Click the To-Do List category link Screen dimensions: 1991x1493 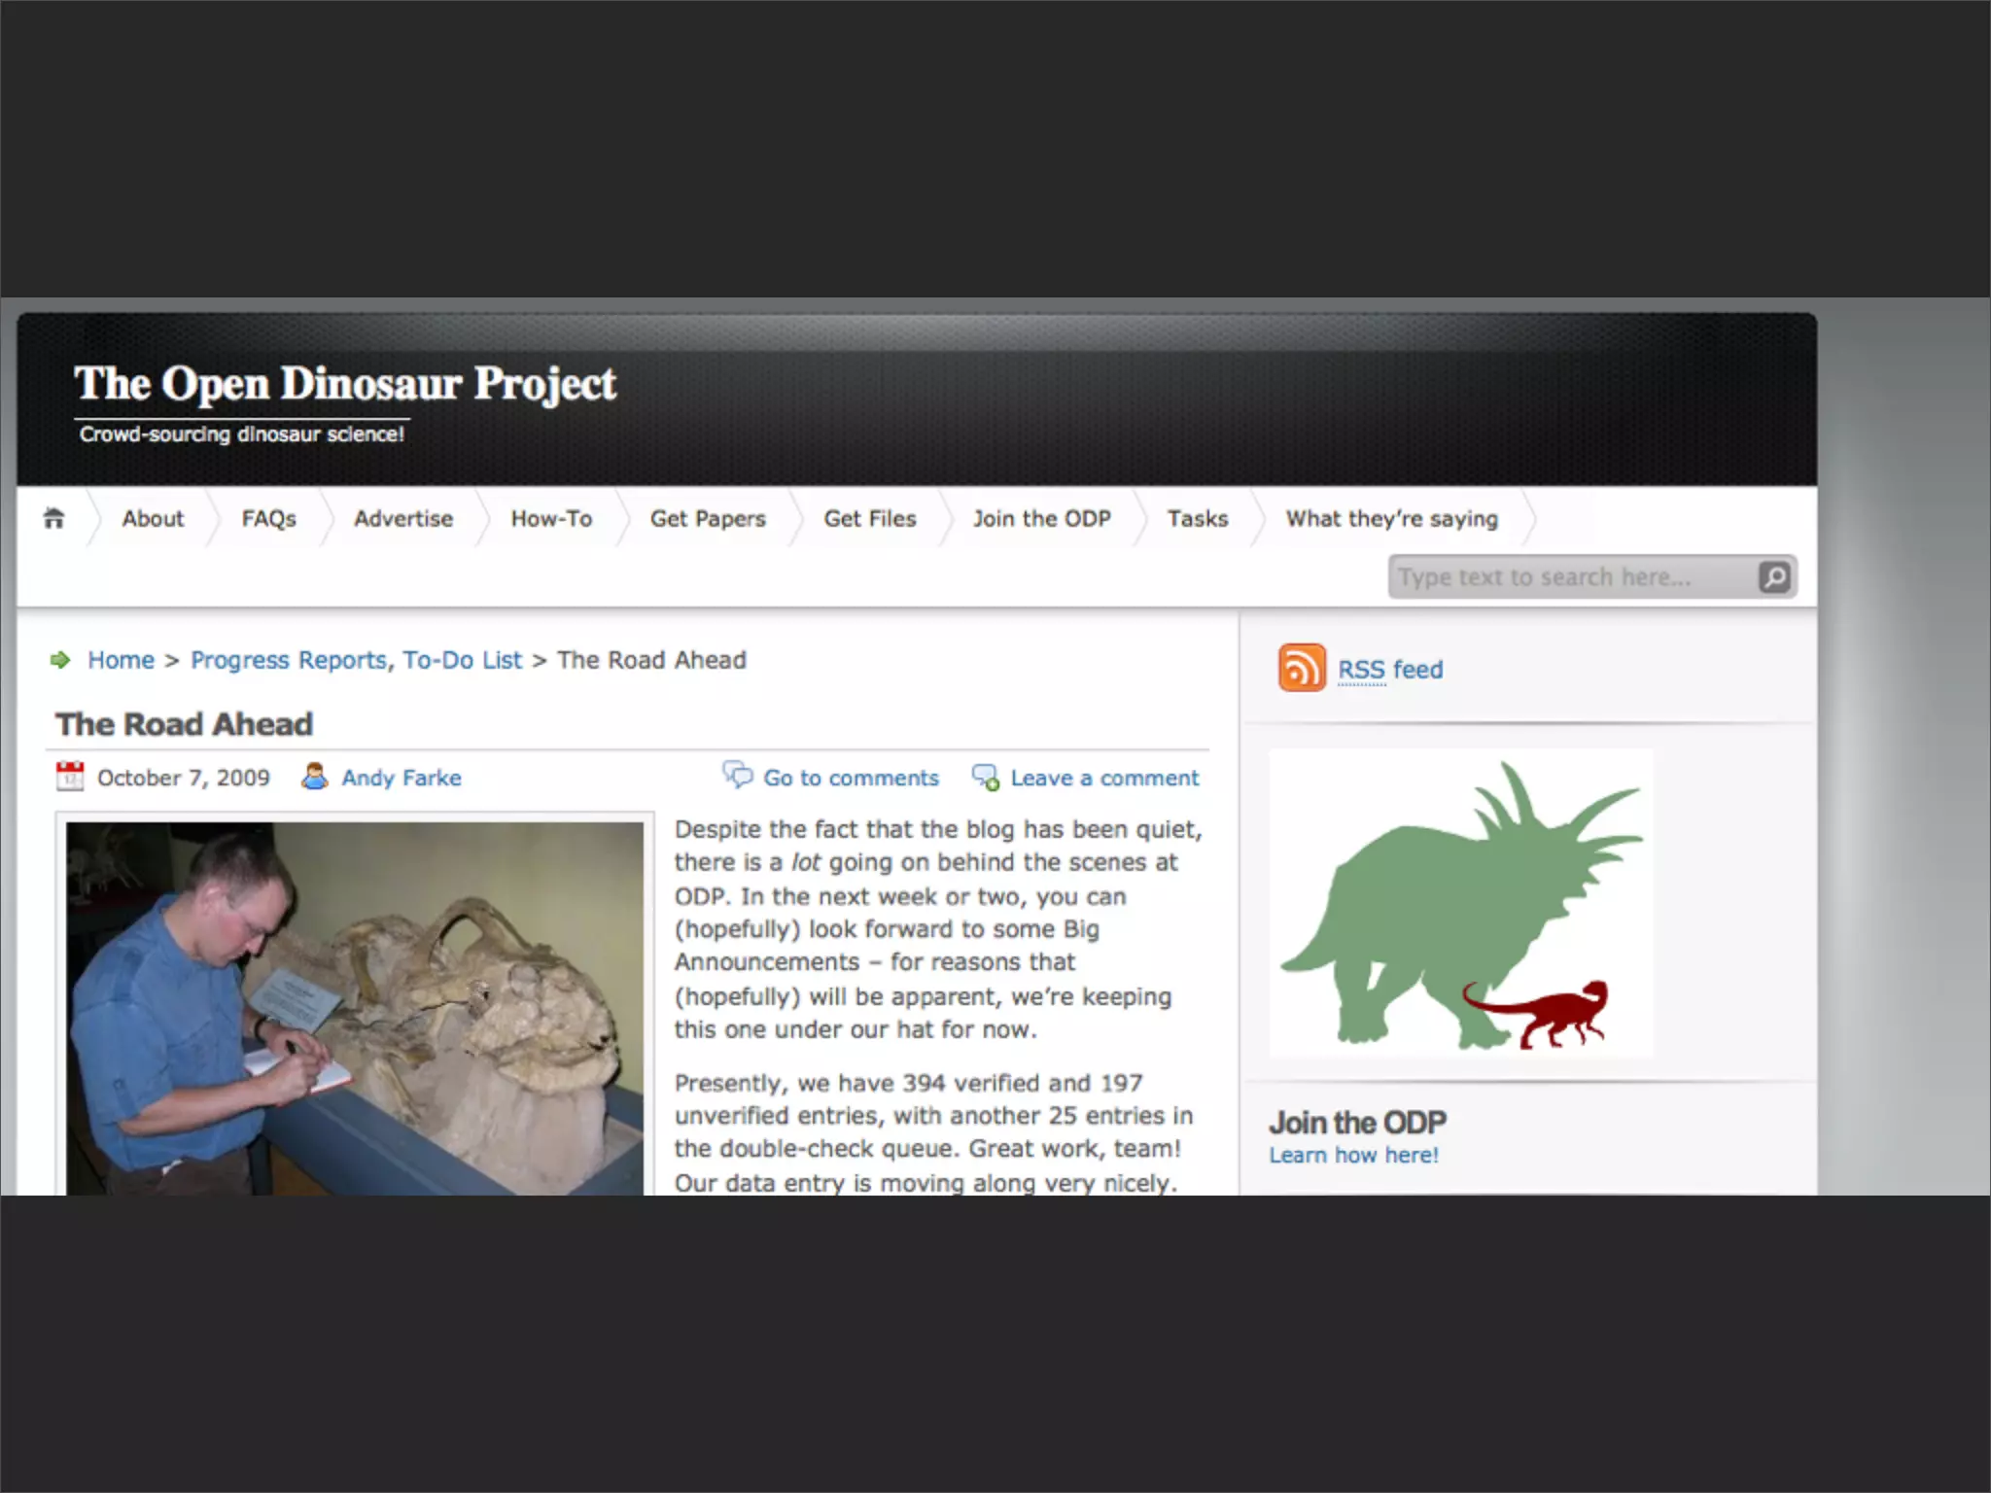click(462, 660)
